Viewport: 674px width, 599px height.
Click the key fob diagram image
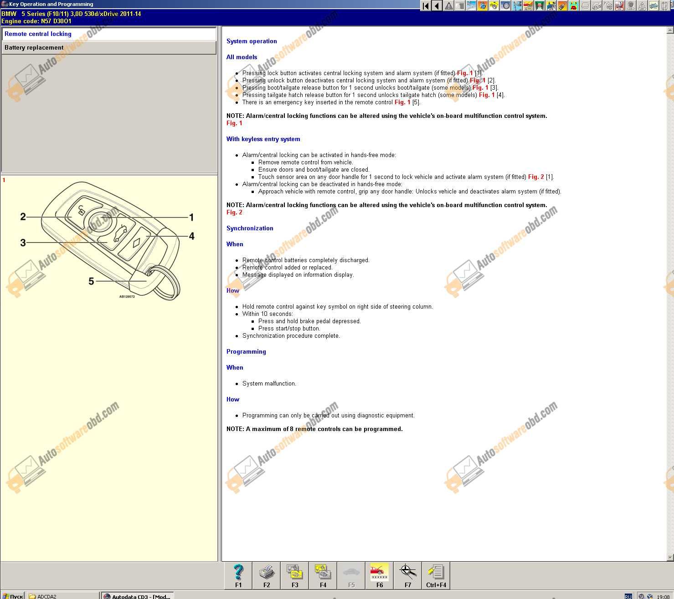pyautogui.click(x=108, y=240)
